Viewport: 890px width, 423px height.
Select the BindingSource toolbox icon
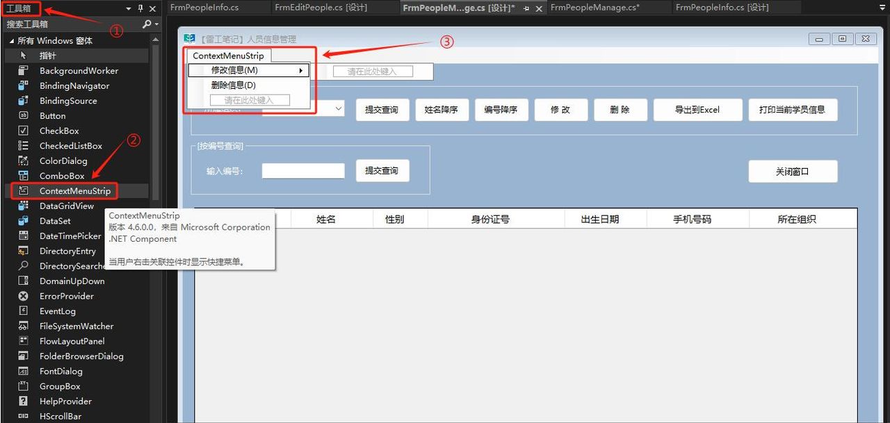tap(24, 101)
